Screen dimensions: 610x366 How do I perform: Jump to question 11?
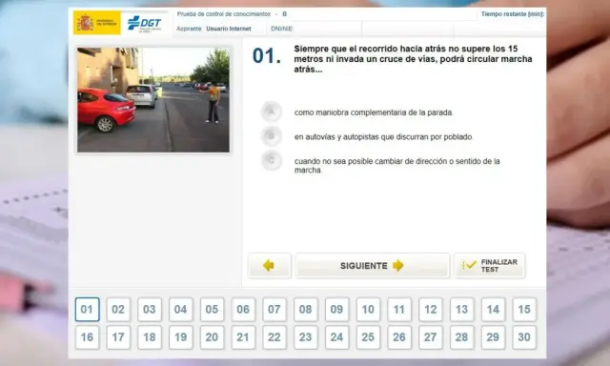coord(399,309)
